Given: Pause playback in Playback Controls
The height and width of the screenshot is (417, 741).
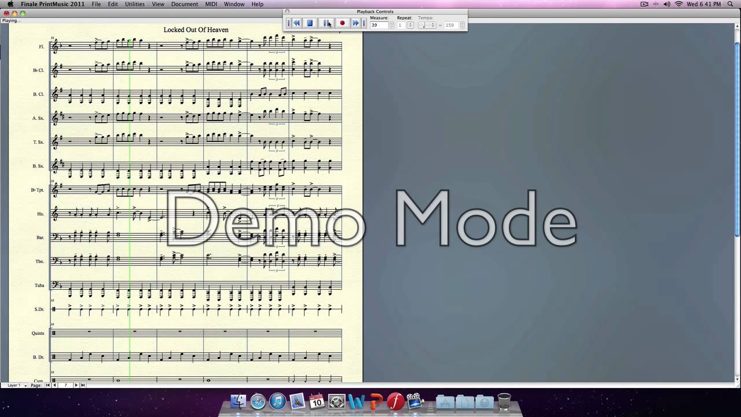Looking at the screenshot, I should [x=327, y=23].
